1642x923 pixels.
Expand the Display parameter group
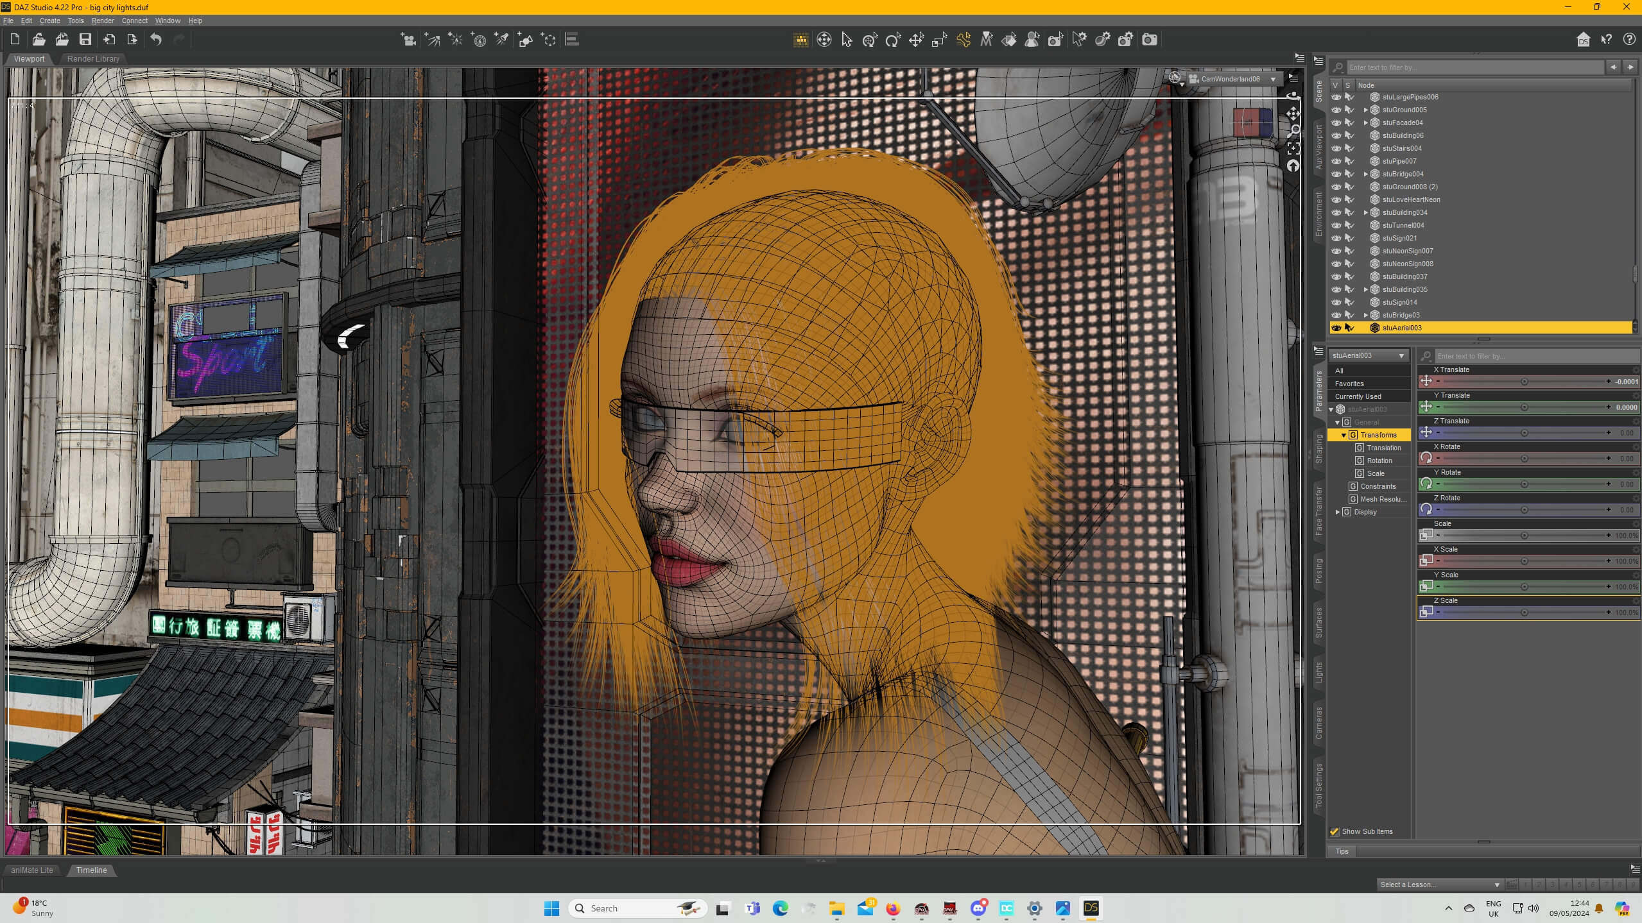click(1338, 512)
